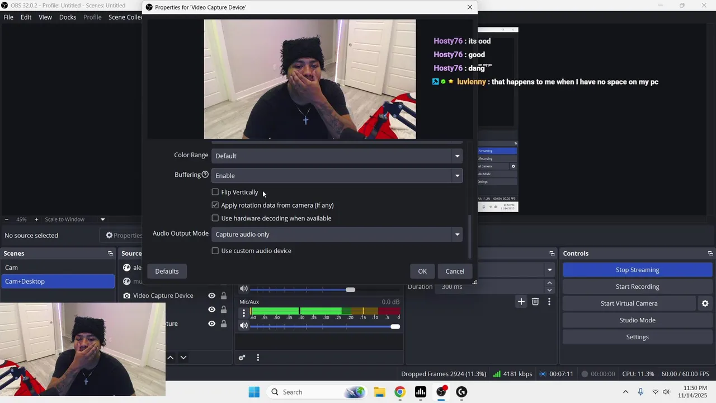Viewport: 716px width, 403px height.
Task: Select the Cam scene
Action: 58,268
